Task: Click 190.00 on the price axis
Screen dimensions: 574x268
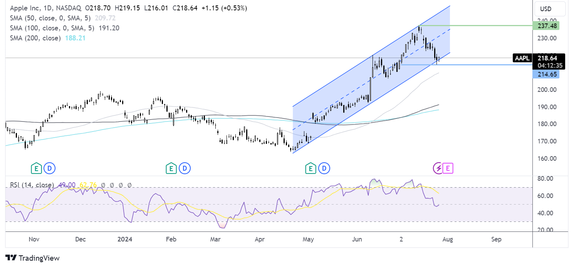Action: pos(548,107)
